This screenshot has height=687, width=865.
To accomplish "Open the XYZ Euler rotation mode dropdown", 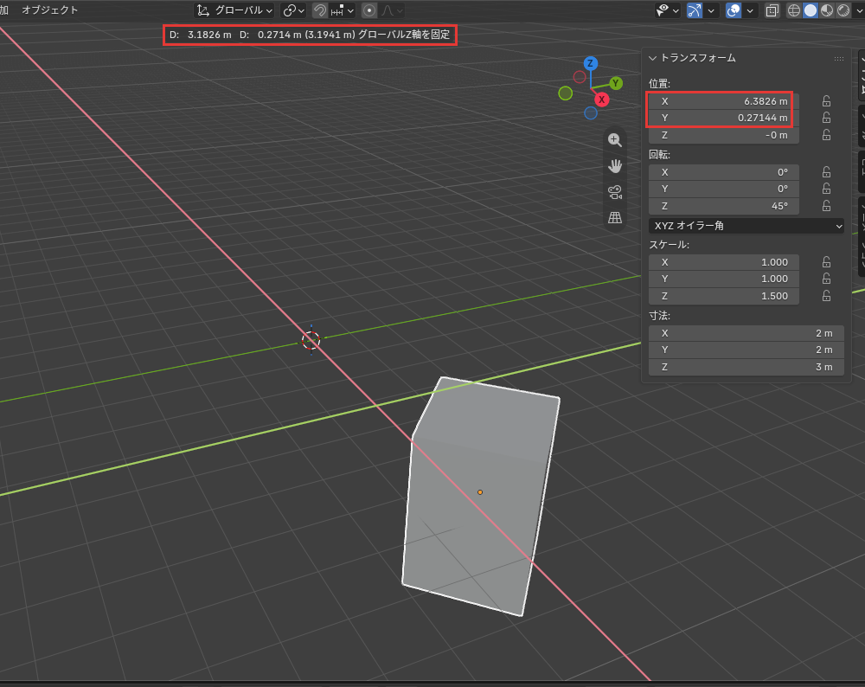I will 746,226.
